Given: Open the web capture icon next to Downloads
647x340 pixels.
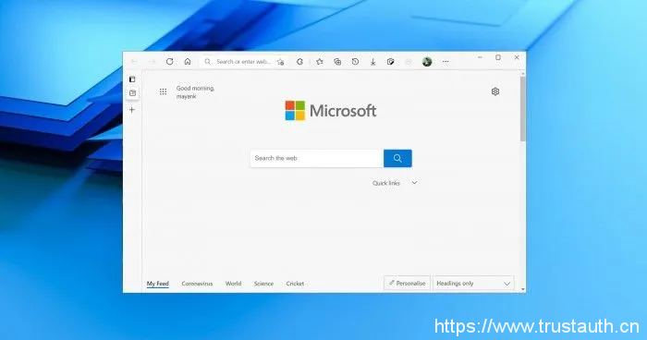Looking at the screenshot, I should pyautogui.click(x=390, y=62).
